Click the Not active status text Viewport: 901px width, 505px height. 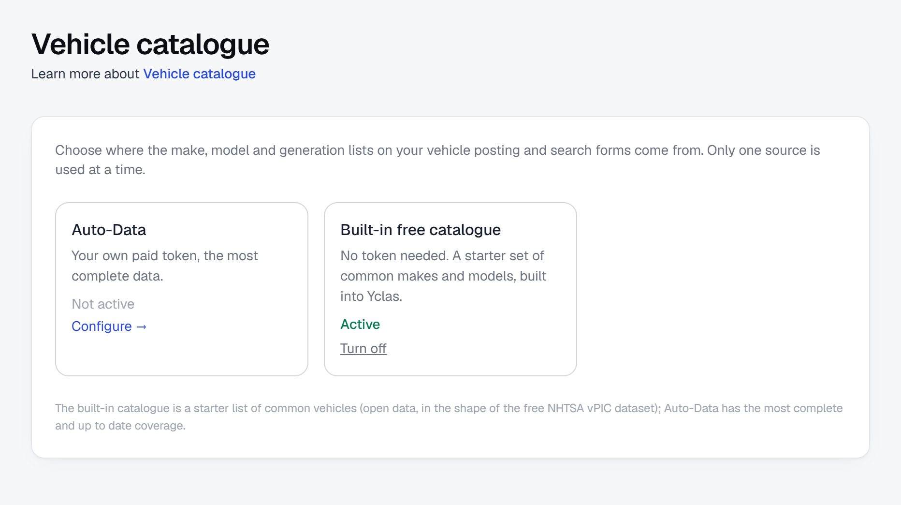pos(103,304)
